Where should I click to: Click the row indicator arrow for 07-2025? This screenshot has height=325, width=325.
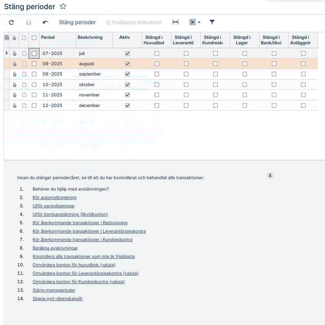(x=6, y=53)
